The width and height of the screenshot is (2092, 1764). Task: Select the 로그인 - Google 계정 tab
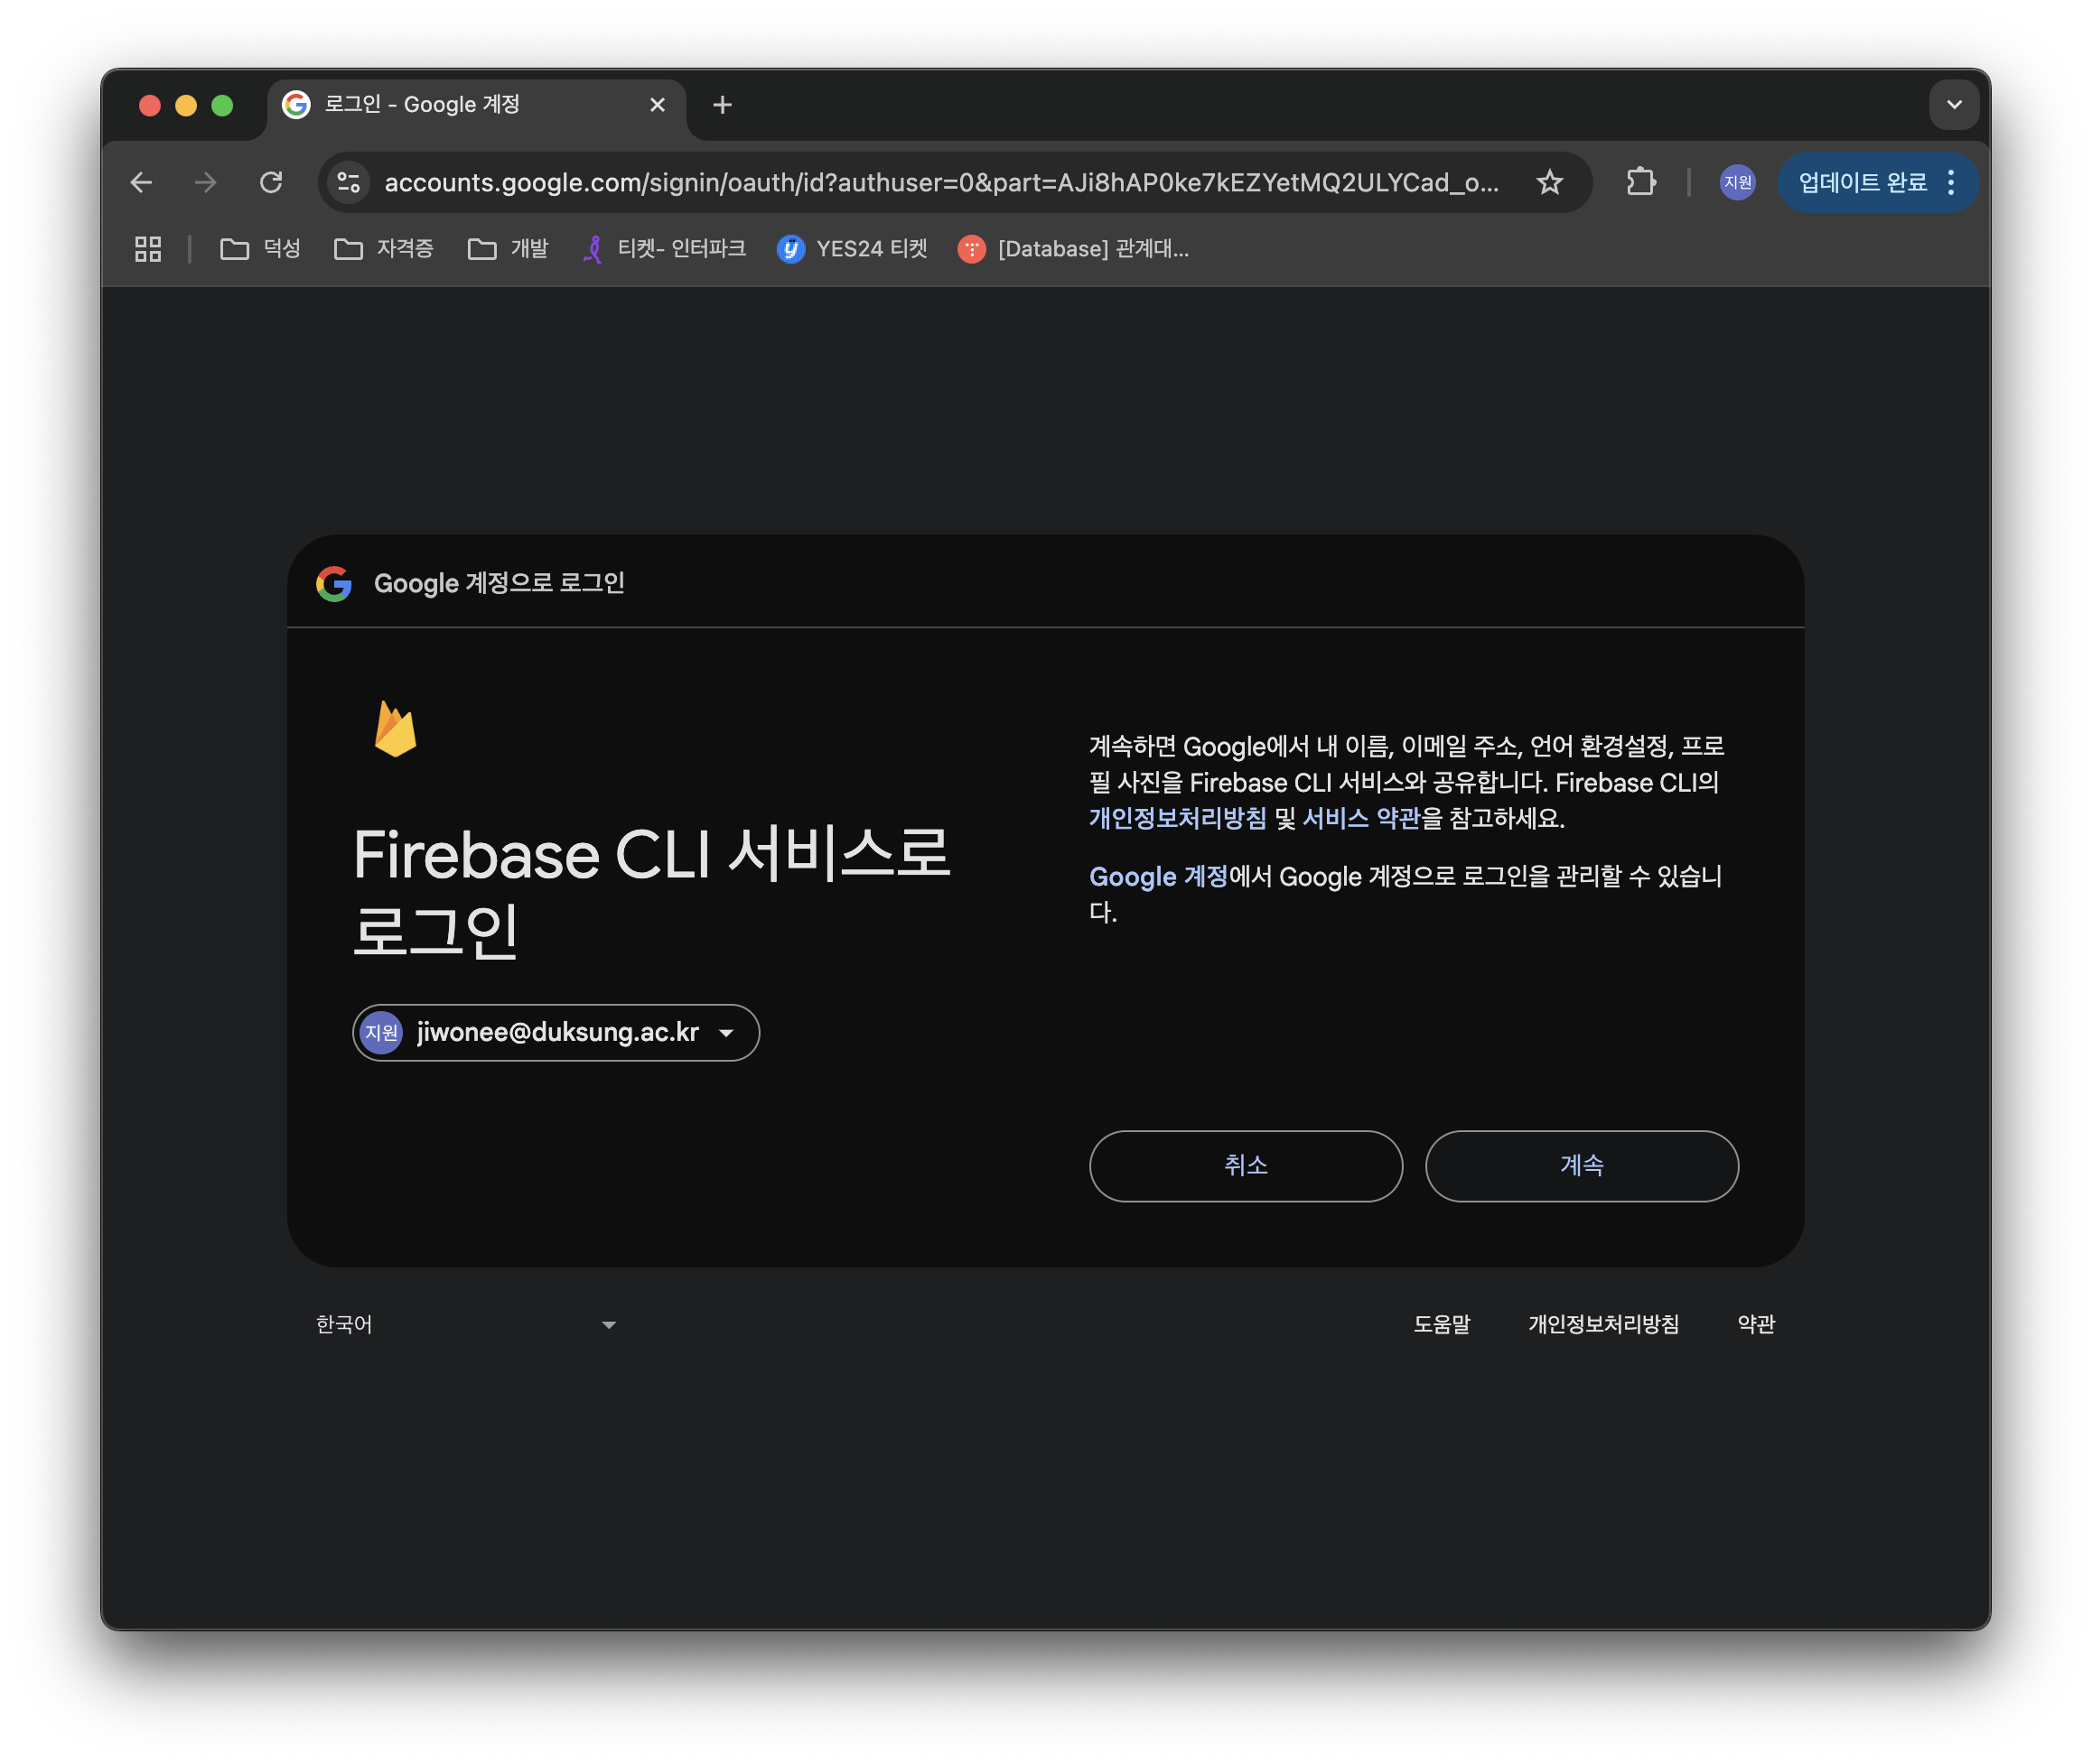click(x=460, y=105)
